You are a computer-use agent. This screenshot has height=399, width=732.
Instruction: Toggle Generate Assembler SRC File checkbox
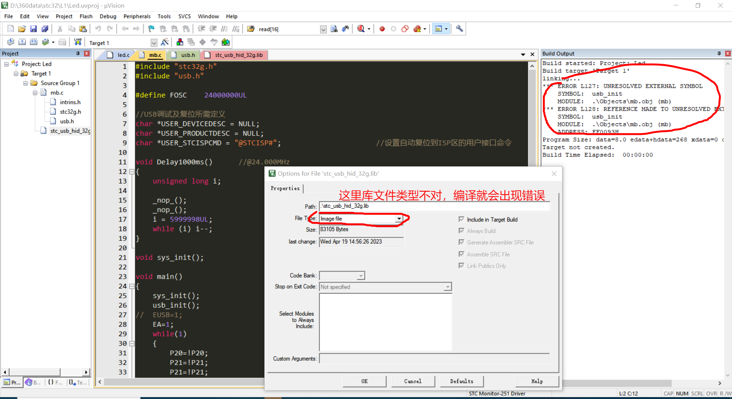(x=461, y=242)
